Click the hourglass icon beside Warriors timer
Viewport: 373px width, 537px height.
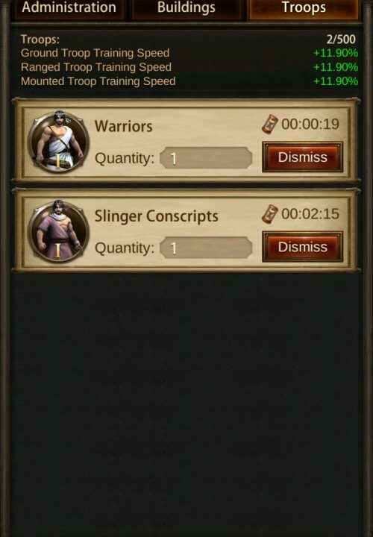tap(270, 124)
